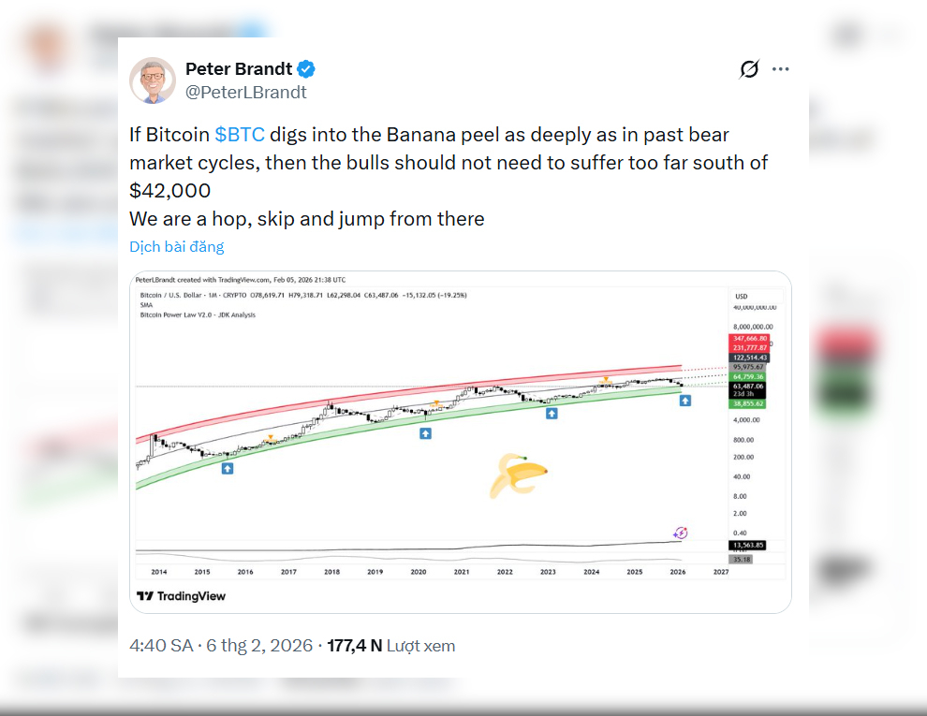This screenshot has width=927, height=716.
Task: Click blue up-arrow marker near 2015
Action: click(x=228, y=467)
